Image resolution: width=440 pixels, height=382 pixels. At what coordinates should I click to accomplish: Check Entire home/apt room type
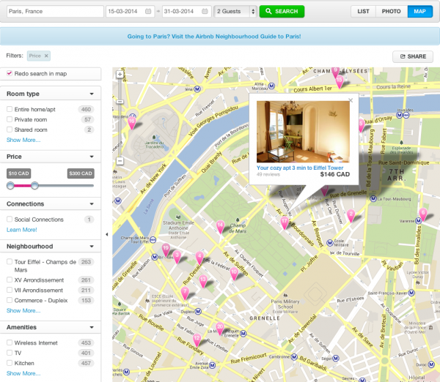coord(10,109)
